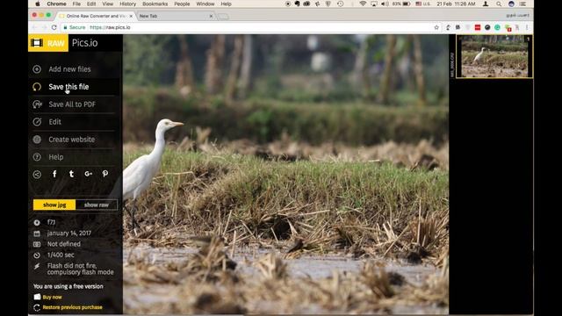Open the People menu
This screenshot has width=562, height=316.
(182, 4)
